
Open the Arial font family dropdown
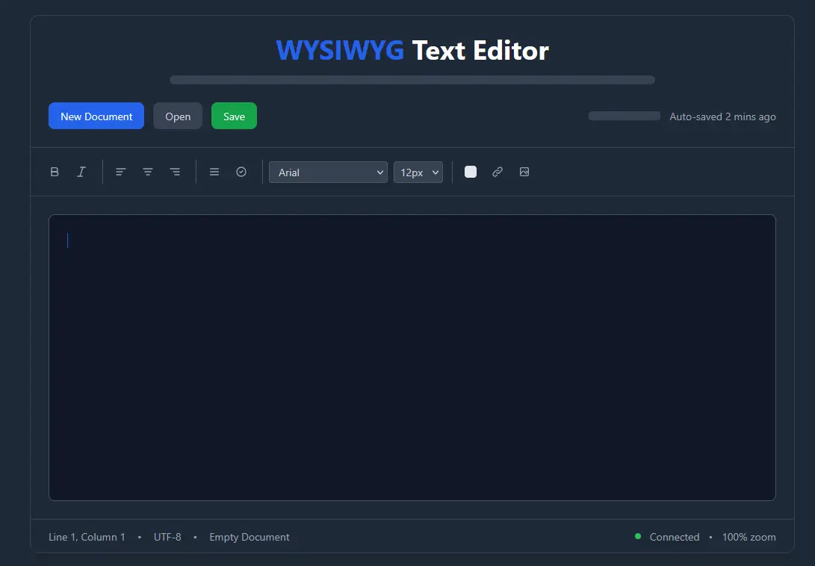[328, 172]
